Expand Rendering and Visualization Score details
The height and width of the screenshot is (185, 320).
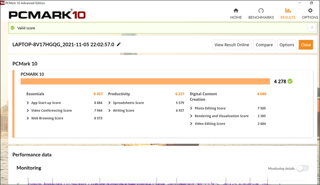click(x=191, y=116)
